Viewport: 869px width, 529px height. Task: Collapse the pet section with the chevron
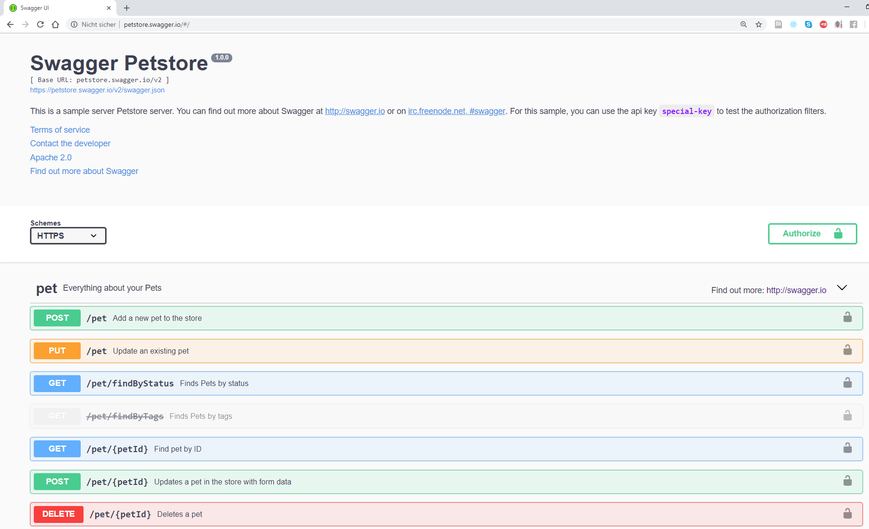click(842, 287)
